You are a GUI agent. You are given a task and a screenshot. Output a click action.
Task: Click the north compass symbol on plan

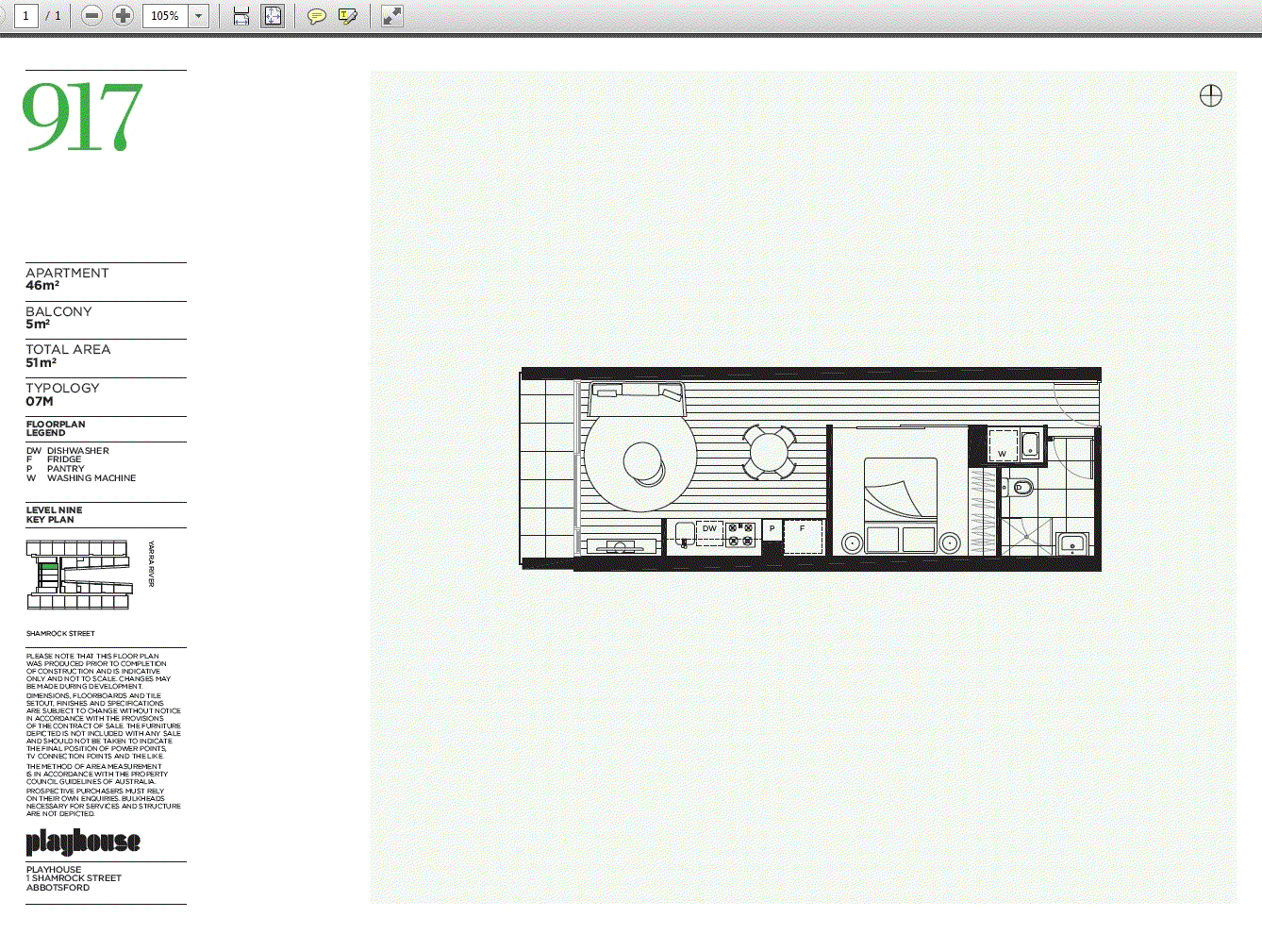[1210, 95]
